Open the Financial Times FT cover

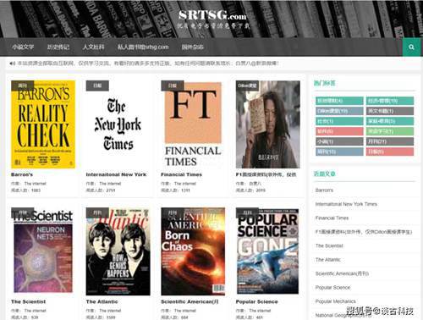(x=193, y=124)
